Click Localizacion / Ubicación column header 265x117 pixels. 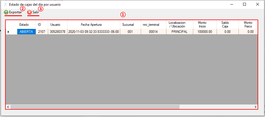tap(180, 25)
